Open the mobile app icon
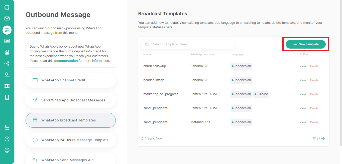Screen dimensions: 342x164 (x=7, y=97)
